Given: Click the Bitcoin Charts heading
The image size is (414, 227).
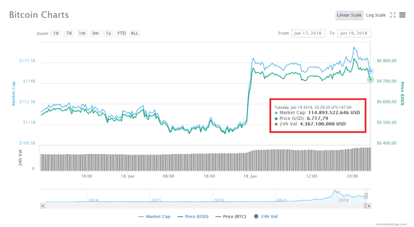Looking at the screenshot, I should point(39,15).
